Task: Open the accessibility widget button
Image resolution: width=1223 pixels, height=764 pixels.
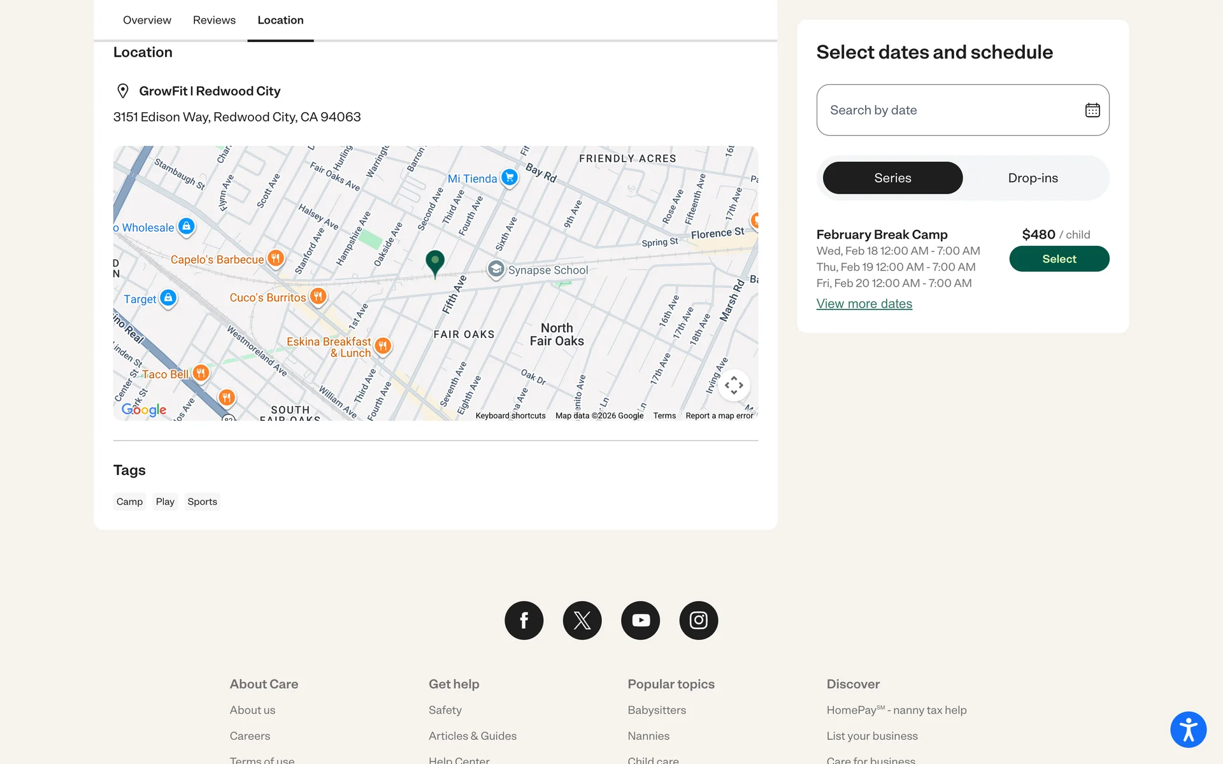Action: [x=1188, y=730]
